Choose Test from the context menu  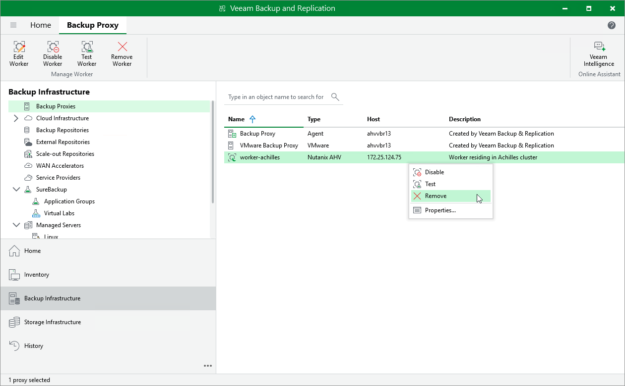(x=451, y=184)
